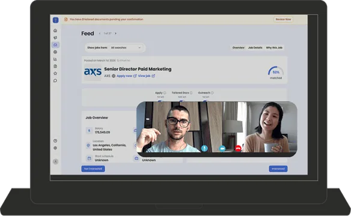
Task: Switch to the Overview tab
Action: [x=239, y=47]
